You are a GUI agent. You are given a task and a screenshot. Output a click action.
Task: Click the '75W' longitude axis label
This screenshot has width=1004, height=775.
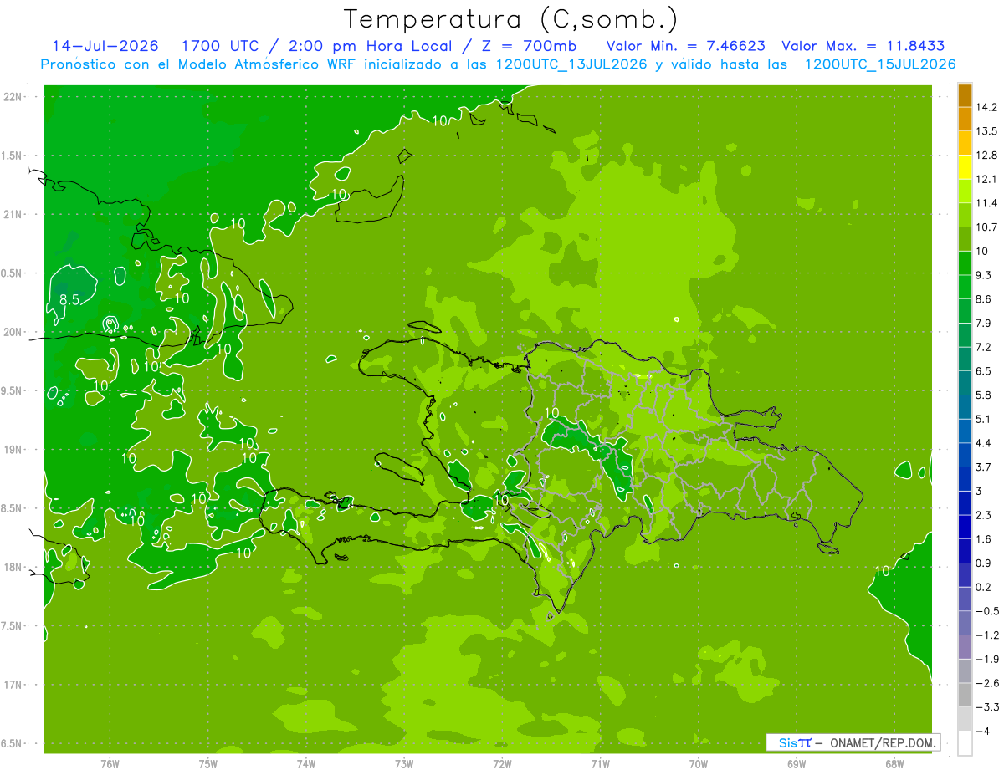tap(207, 763)
